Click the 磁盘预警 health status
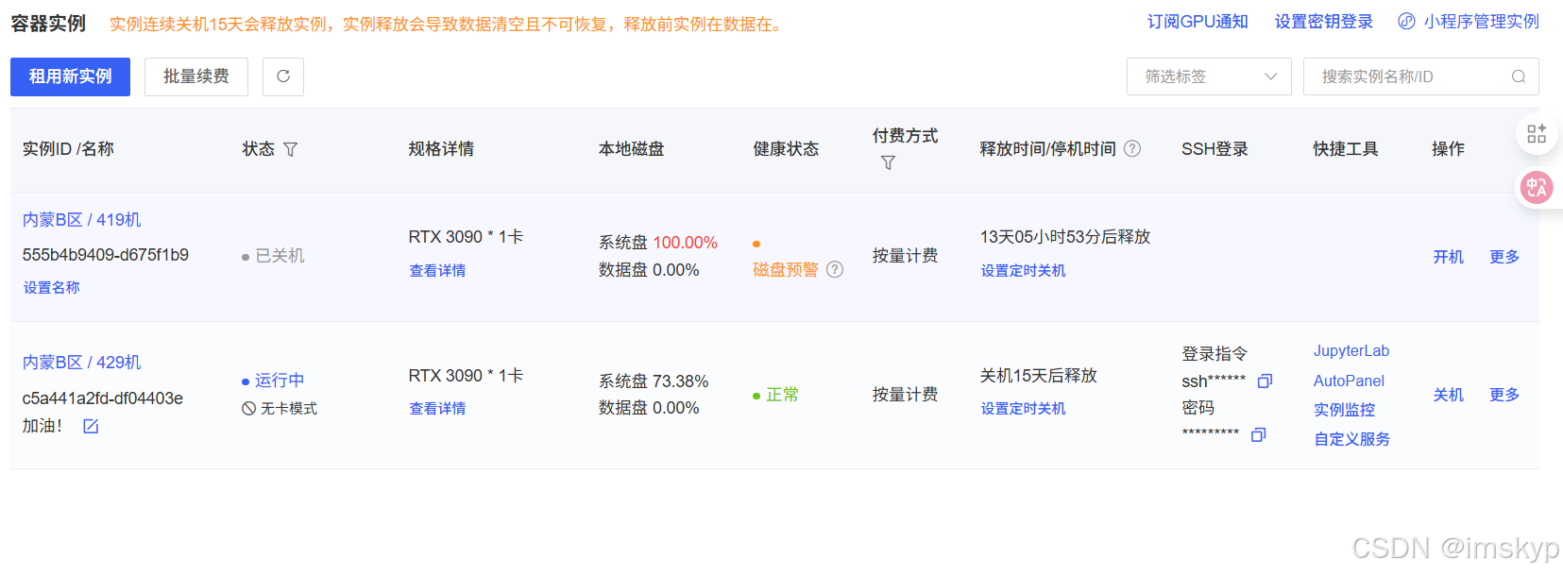The width and height of the screenshot is (1563, 576). pyautogui.click(x=786, y=270)
